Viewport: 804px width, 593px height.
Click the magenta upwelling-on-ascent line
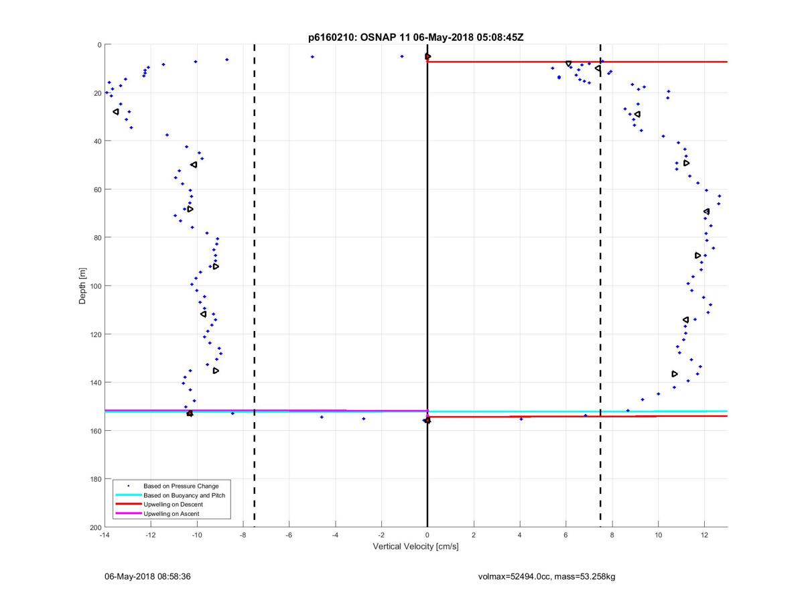(x=266, y=410)
